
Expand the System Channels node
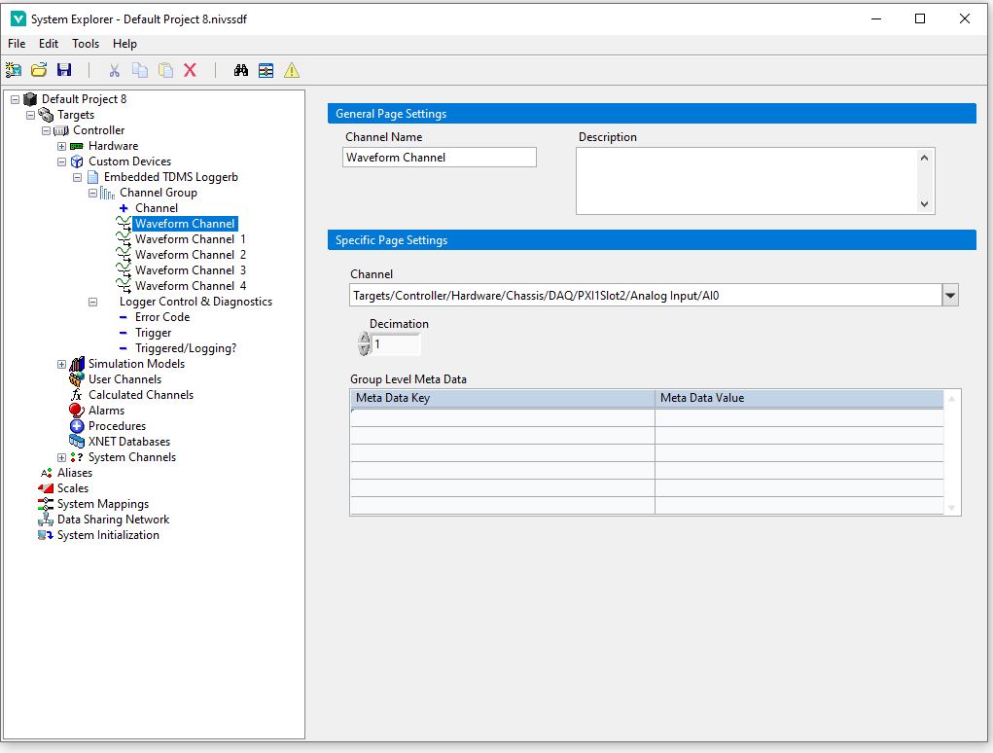[x=61, y=457]
